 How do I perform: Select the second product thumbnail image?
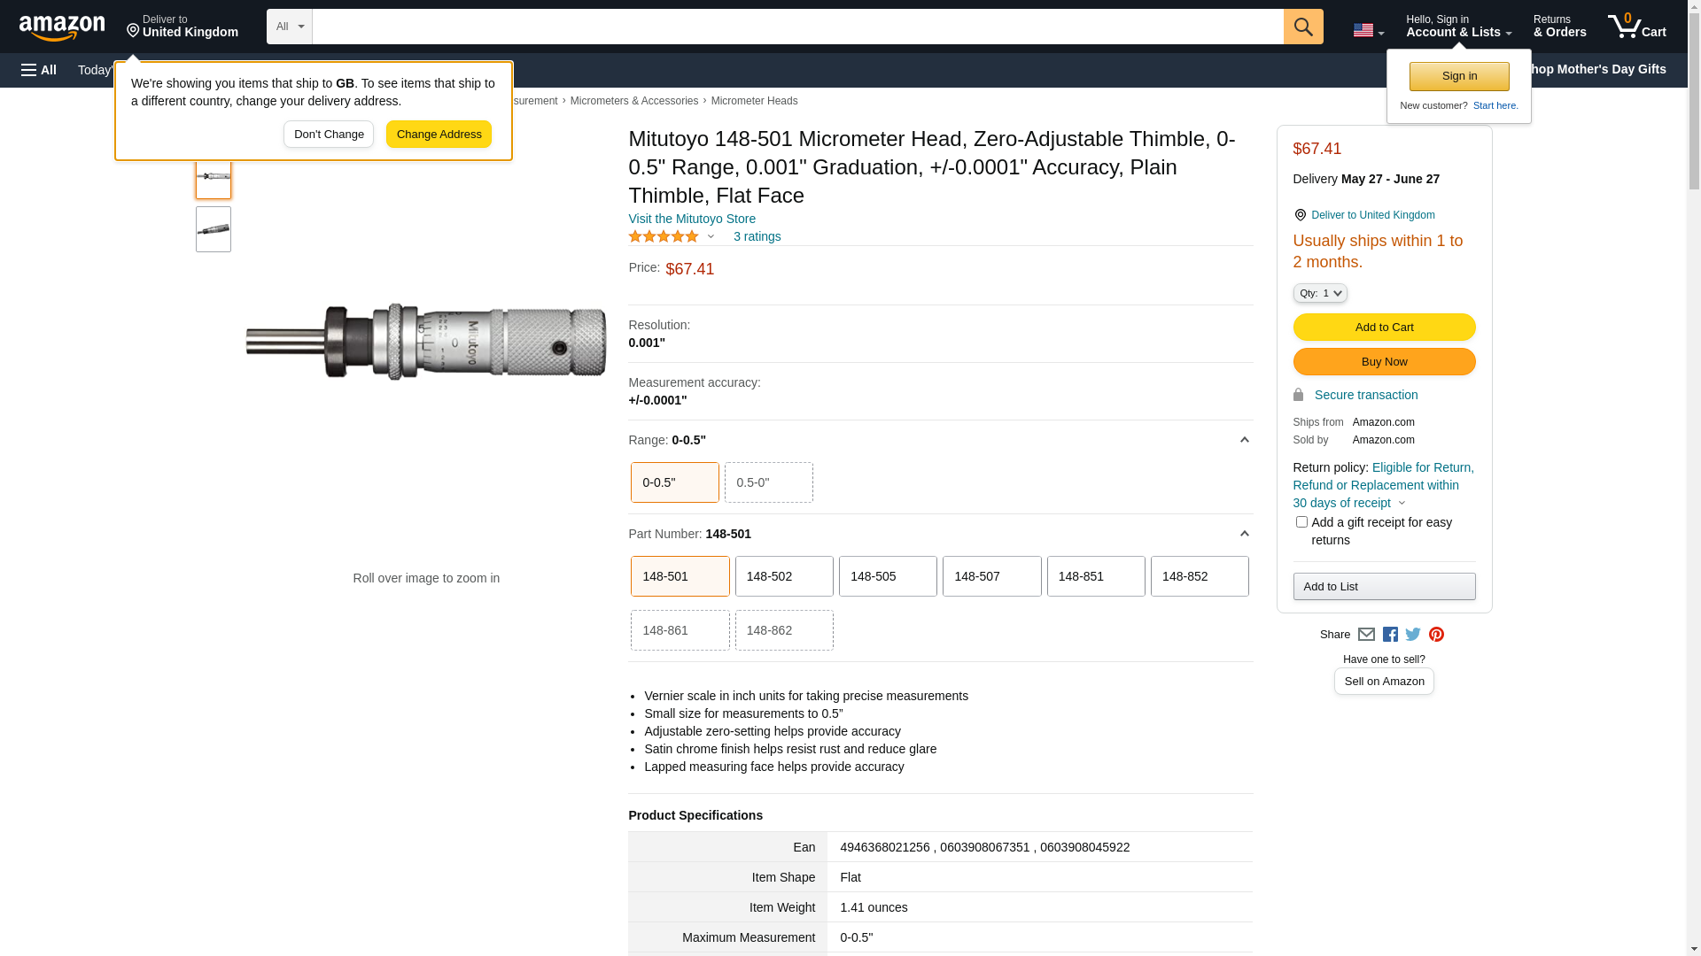click(x=214, y=229)
